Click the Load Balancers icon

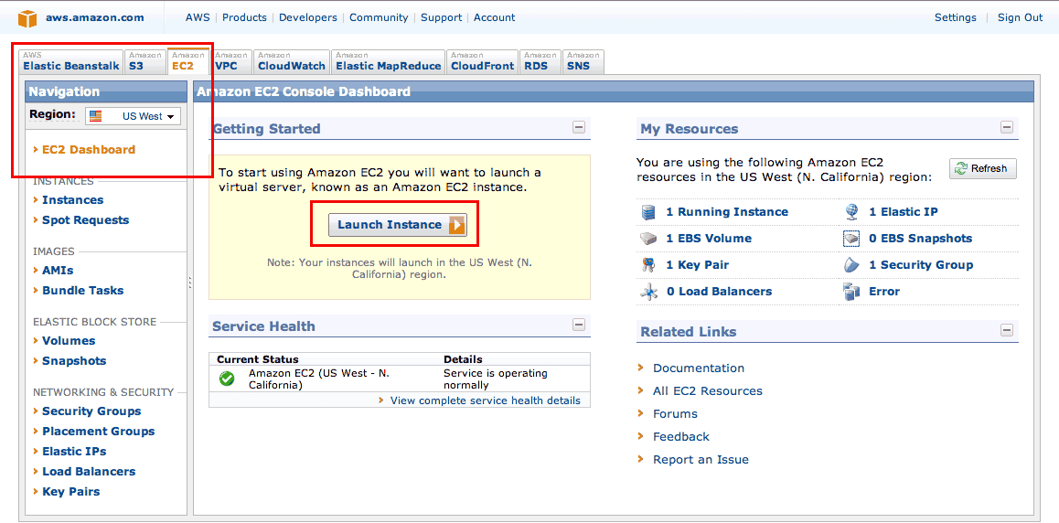pyautogui.click(x=648, y=292)
